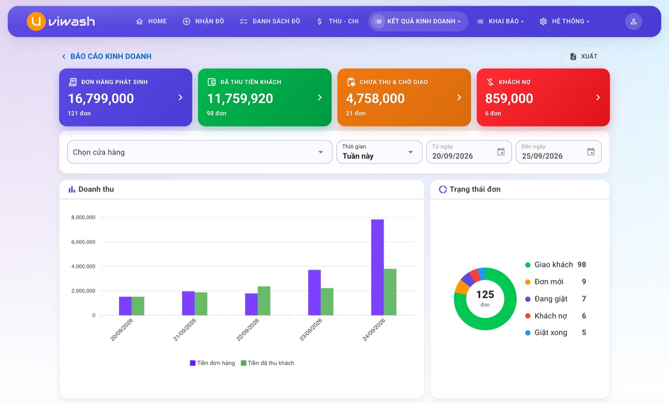The image size is (669, 403).
Task: Click the receipt icon in Đơn hàng phát sinh card
Action: pyautogui.click(x=73, y=82)
